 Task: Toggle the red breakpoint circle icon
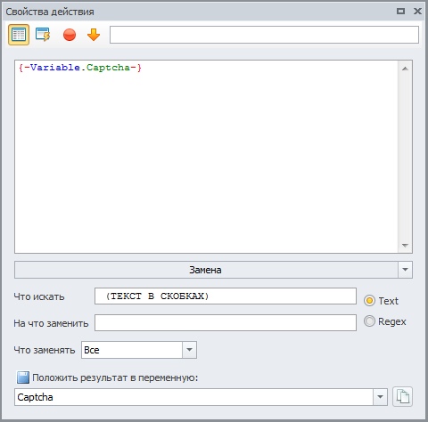(70, 35)
